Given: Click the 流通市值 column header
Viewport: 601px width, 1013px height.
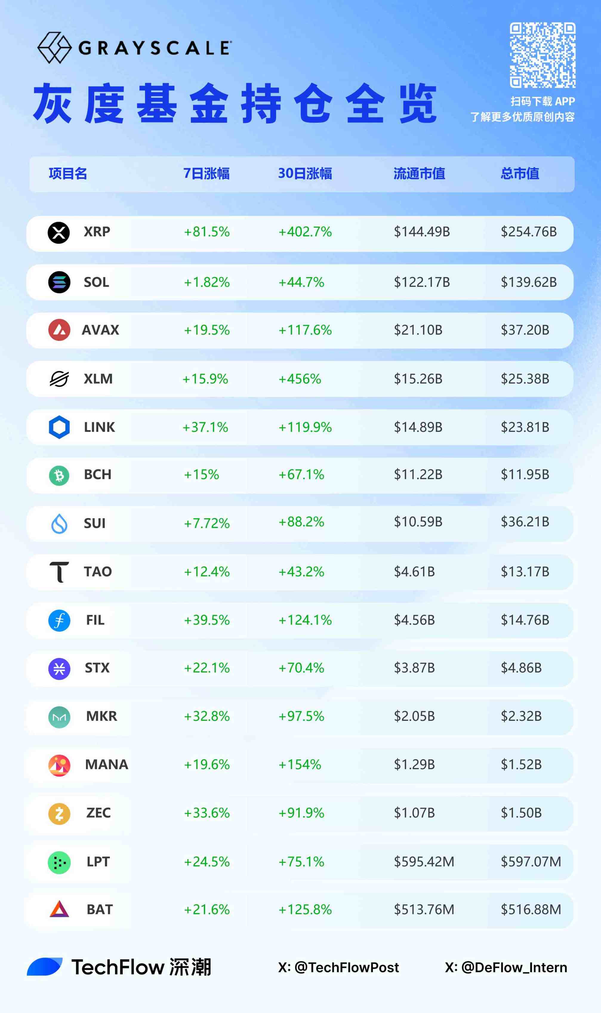Looking at the screenshot, I should tap(419, 174).
